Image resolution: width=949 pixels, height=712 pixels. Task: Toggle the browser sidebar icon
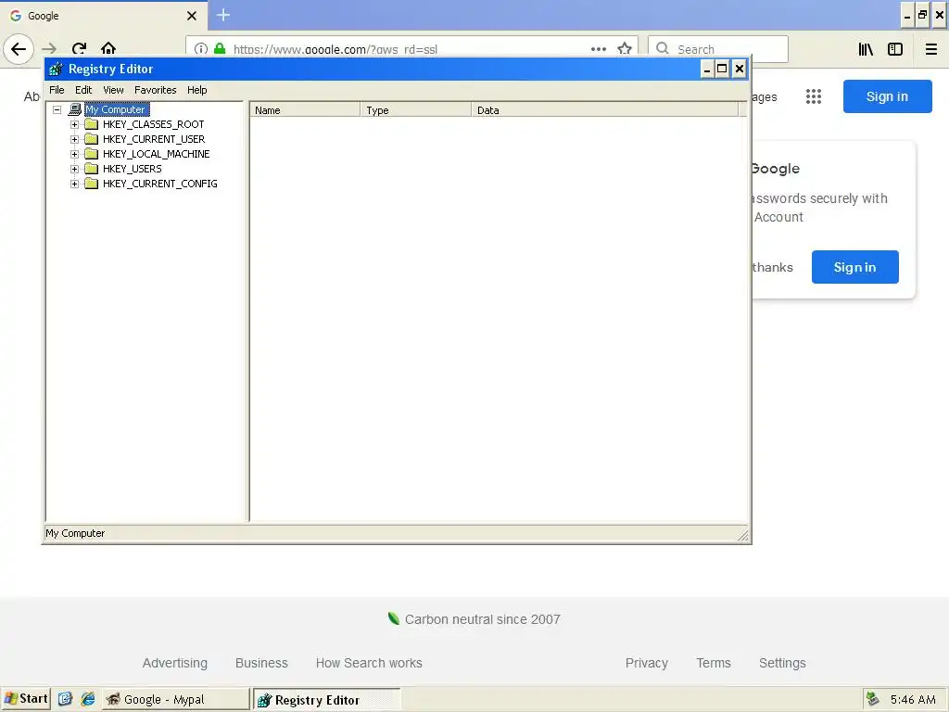tap(895, 49)
